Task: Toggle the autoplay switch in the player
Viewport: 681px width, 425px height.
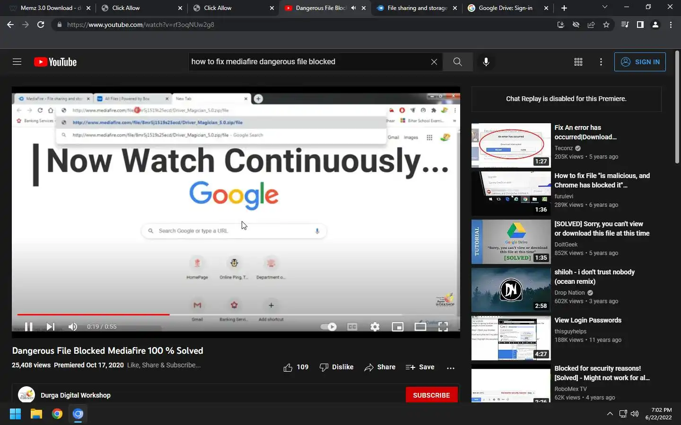Action: (328, 327)
